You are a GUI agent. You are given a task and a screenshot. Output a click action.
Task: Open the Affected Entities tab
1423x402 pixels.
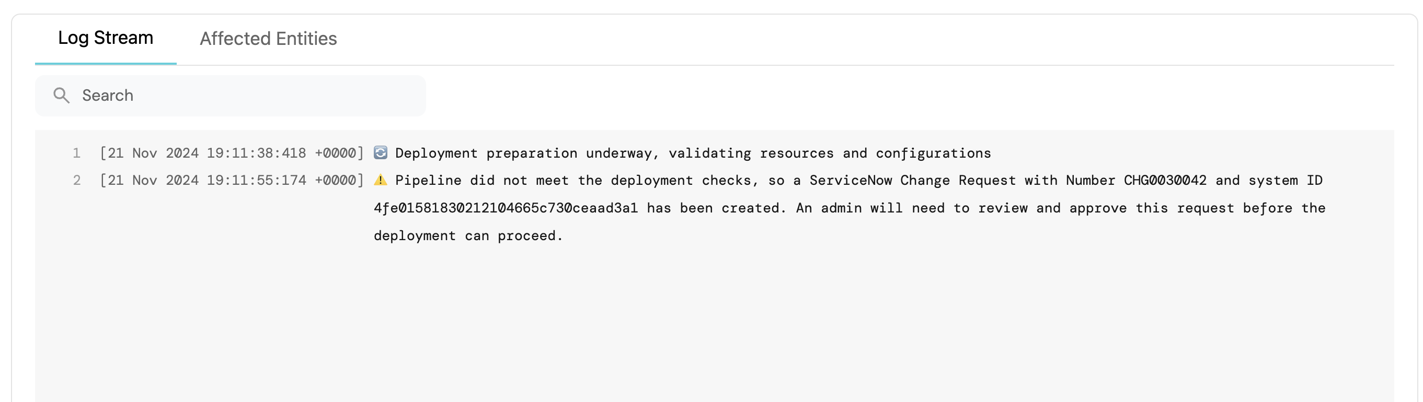click(x=268, y=39)
